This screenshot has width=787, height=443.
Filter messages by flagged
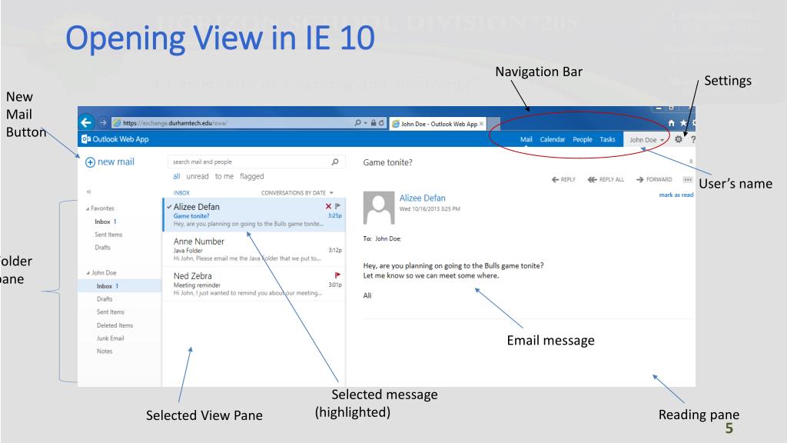(252, 176)
